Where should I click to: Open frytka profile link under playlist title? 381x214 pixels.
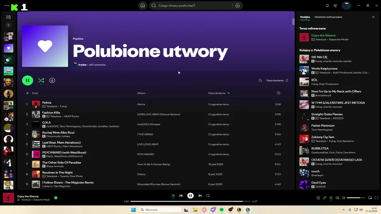(82, 65)
